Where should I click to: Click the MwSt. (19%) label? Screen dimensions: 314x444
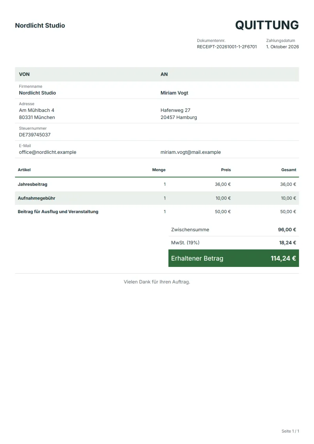(x=185, y=243)
